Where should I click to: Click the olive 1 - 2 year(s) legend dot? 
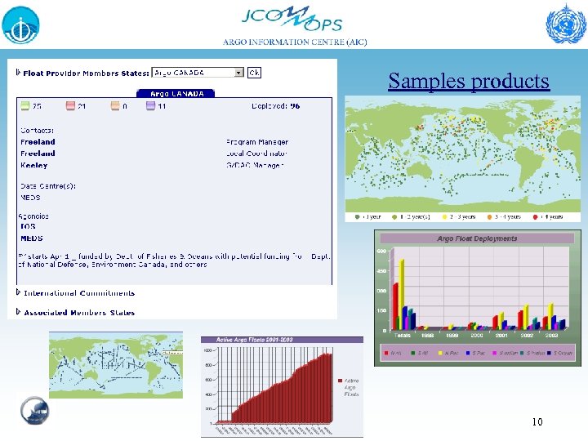[x=394, y=216]
